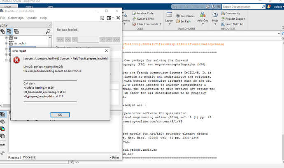This screenshot has width=284, height=168.
Task: Open the Add-Ons menu
Action: click(203, 18)
